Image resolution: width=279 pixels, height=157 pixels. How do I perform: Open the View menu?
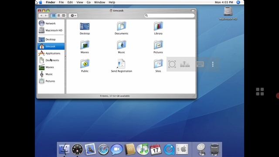(x=80, y=2)
